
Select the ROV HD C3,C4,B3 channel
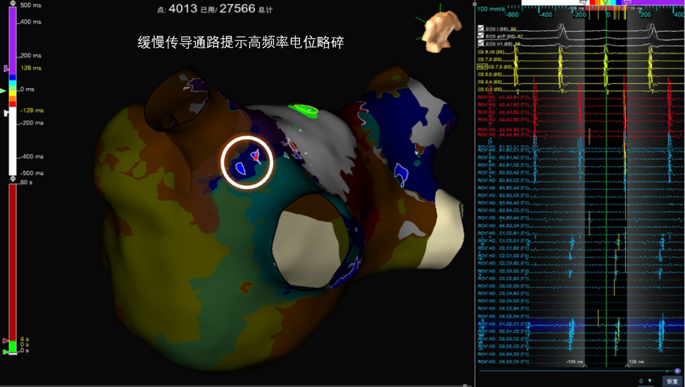tap(503, 293)
